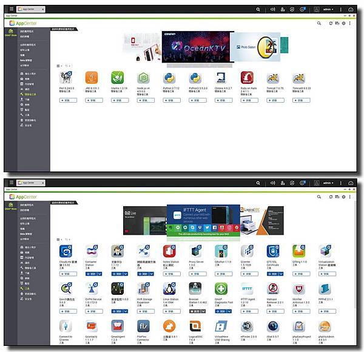Open the admin user dropdown in bottom window

pos(328,183)
